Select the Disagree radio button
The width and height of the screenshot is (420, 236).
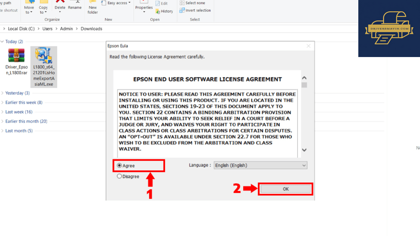(119, 176)
